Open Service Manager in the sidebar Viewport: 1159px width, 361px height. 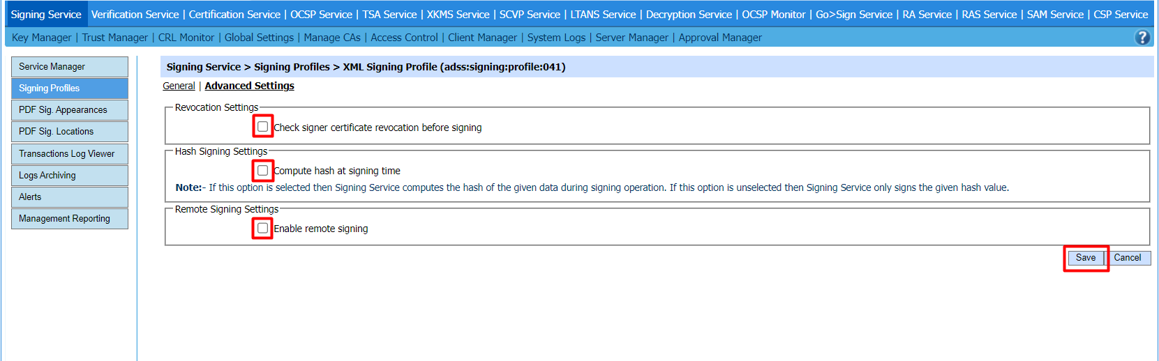(x=69, y=67)
